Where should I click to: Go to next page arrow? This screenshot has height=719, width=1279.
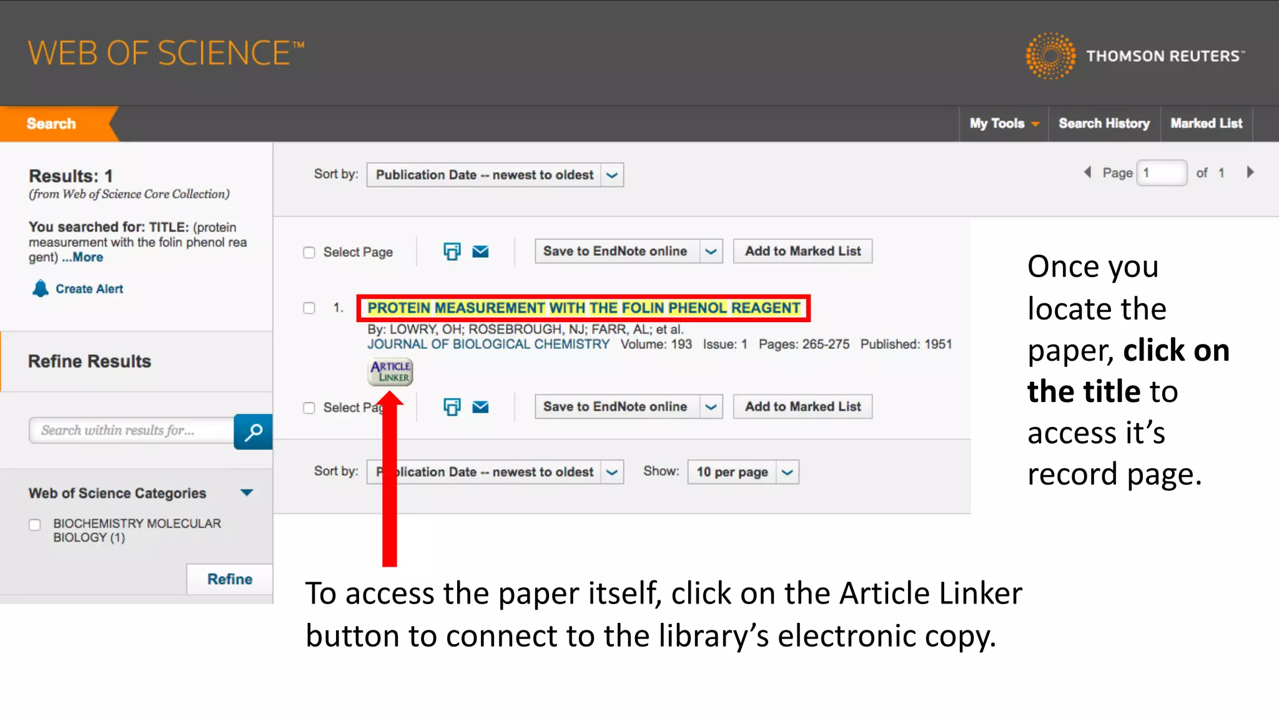coord(1250,172)
